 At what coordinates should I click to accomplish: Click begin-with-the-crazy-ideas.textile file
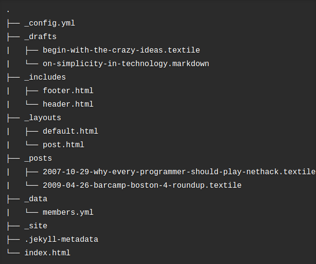pos(121,50)
